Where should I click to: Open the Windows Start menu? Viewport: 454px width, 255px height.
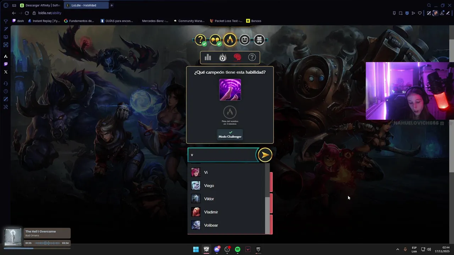tap(196, 249)
